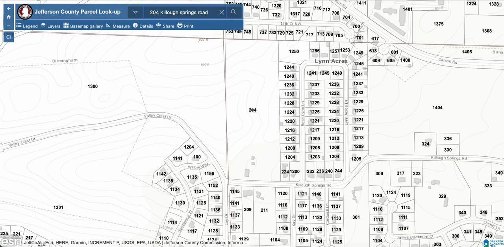Select the parcel 204 marker on the map
This screenshot has width=504, height=247.
point(252,110)
